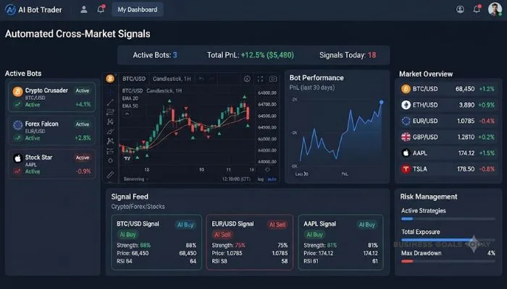Toggle red Active badge beside Stock Star name

(x=83, y=158)
